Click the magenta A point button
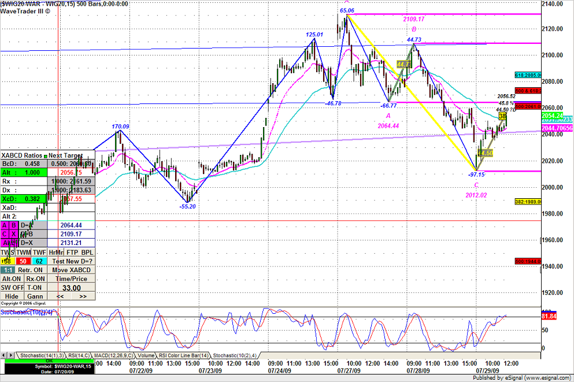This screenshot has height=382, width=574. pos(5,225)
